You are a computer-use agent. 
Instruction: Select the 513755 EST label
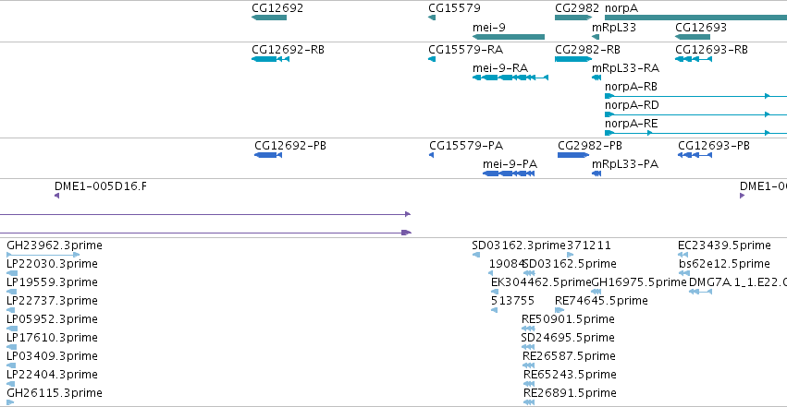point(512,301)
